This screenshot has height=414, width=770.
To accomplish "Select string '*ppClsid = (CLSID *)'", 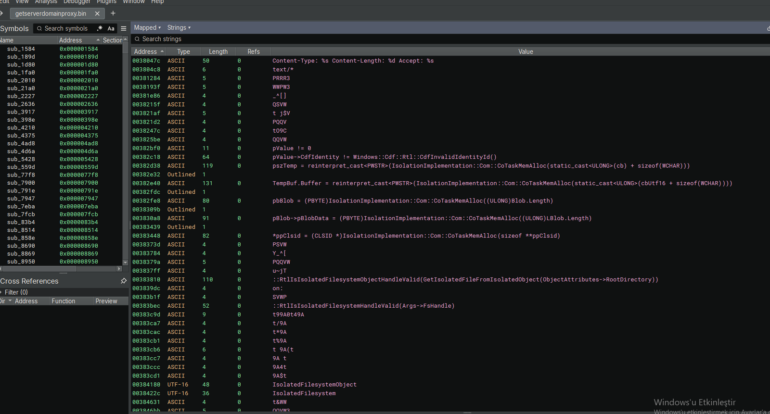I will 416,236.
